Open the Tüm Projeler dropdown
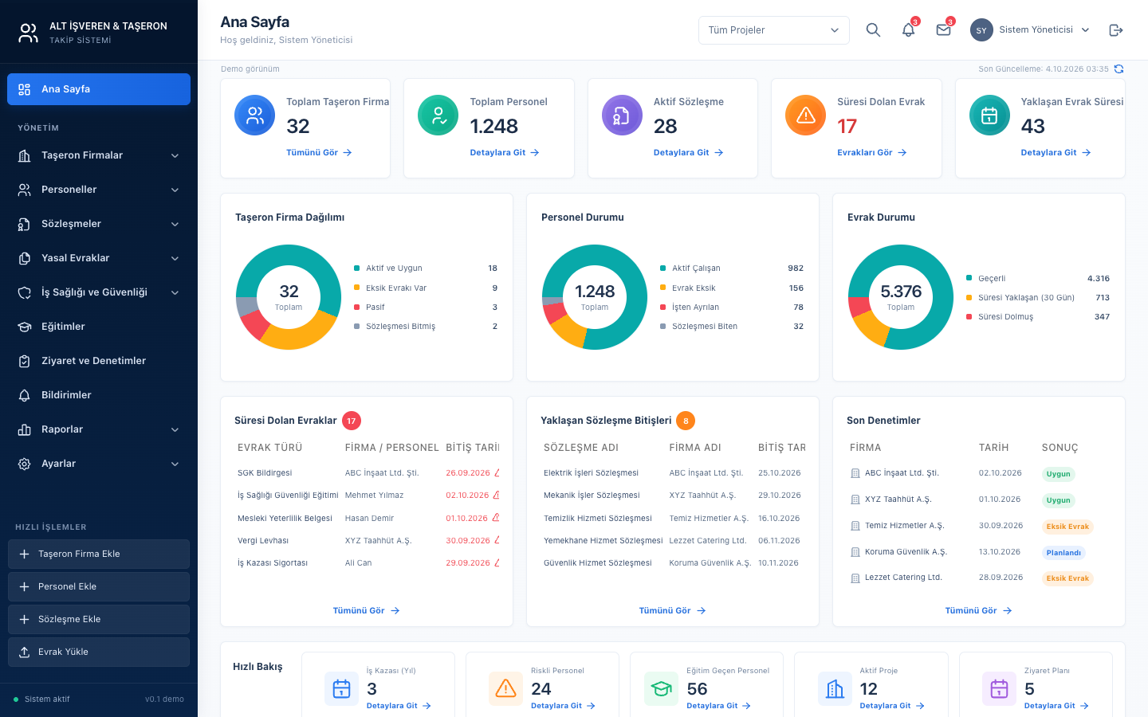Image resolution: width=1148 pixels, height=717 pixels. coord(773,30)
